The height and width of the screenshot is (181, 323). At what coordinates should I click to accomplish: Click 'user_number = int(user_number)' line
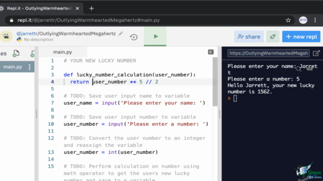(x=111, y=152)
